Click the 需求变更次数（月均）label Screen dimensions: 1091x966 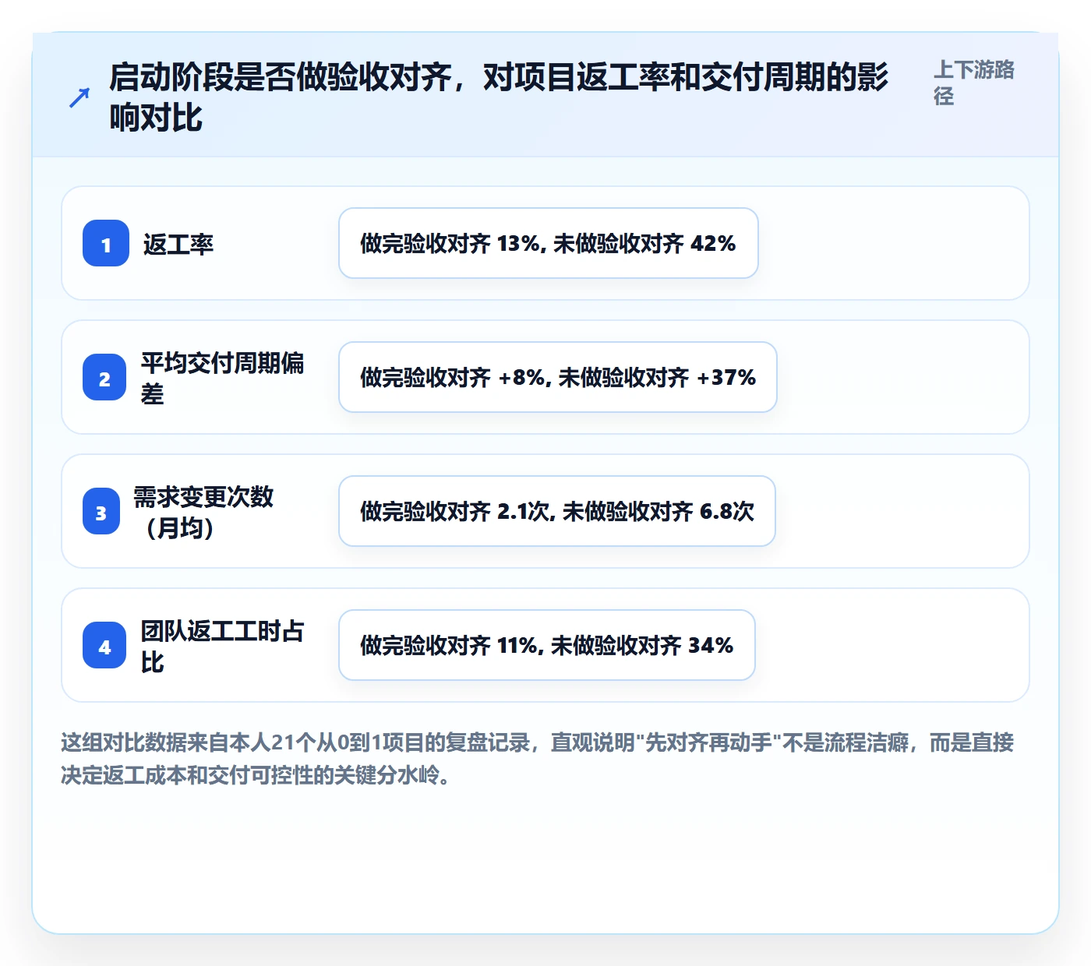pyautogui.click(x=203, y=512)
